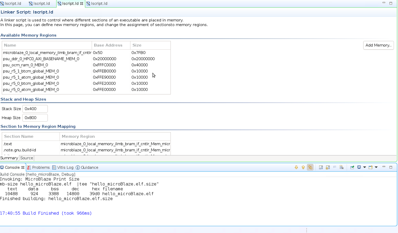Image resolution: width=398 pixels, height=233 pixels.
Task: Select the .note.gnu.build-id section row
Action: (x=86, y=150)
